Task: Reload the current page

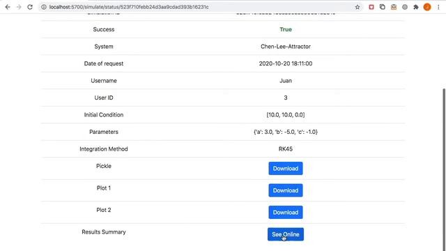Action: click(x=30, y=7)
